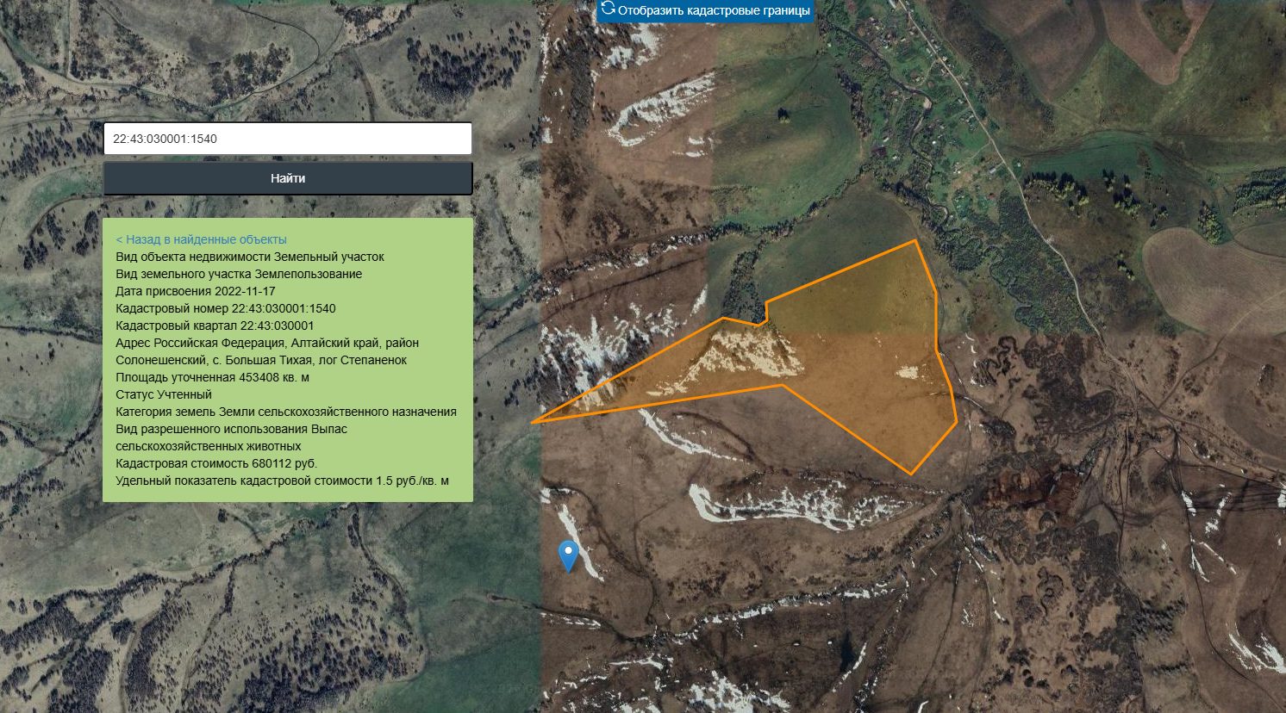Click 'Категория земель' agricultural land line
The image size is (1286, 713).
click(x=286, y=412)
